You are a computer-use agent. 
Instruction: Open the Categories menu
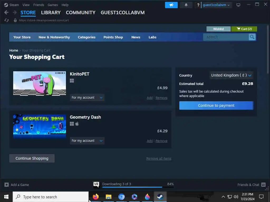click(86, 37)
